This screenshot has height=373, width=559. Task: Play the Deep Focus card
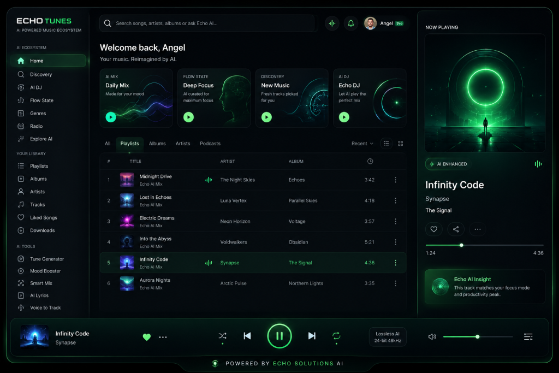pyautogui.click(x=188, y=117)
